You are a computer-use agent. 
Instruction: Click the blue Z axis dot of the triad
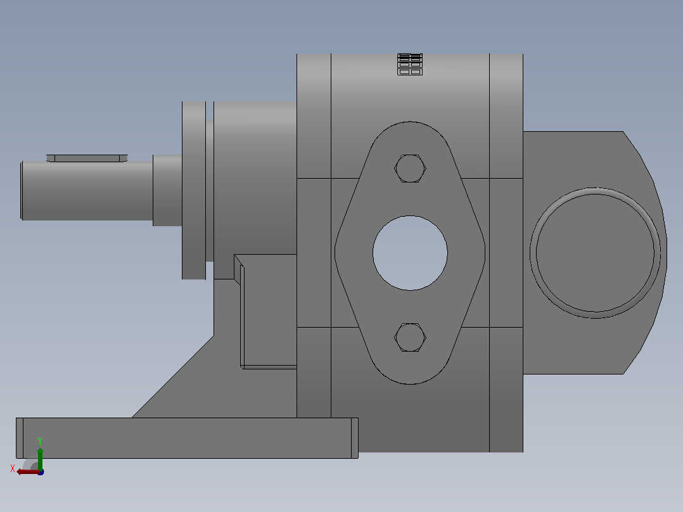click(41, 472)
